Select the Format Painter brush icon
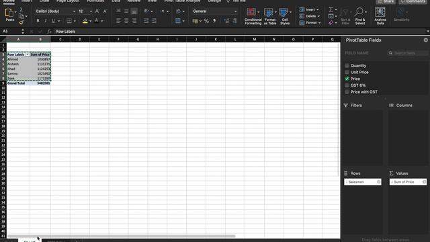The image size is (430, 242). tap(21, 22)
